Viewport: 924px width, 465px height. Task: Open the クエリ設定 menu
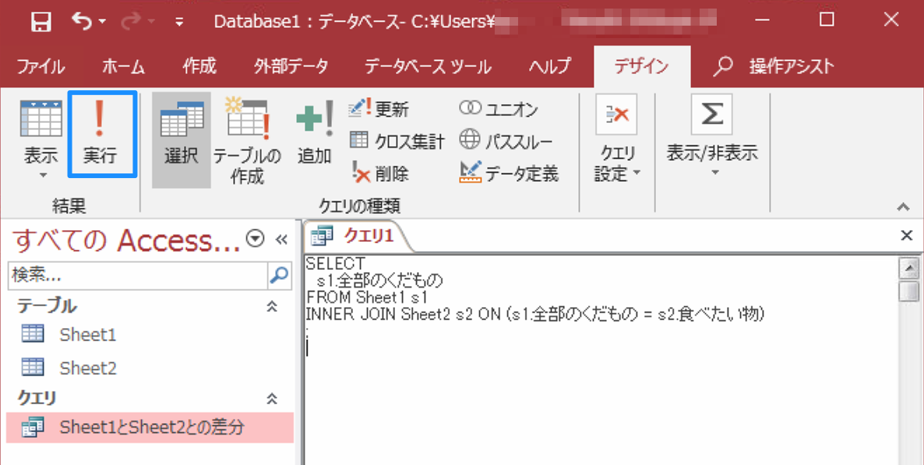pos(617,140)
